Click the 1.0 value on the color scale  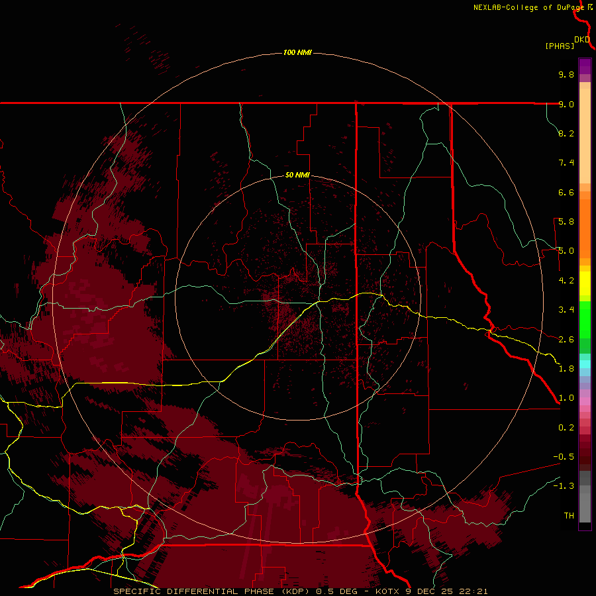click(566, 398)
